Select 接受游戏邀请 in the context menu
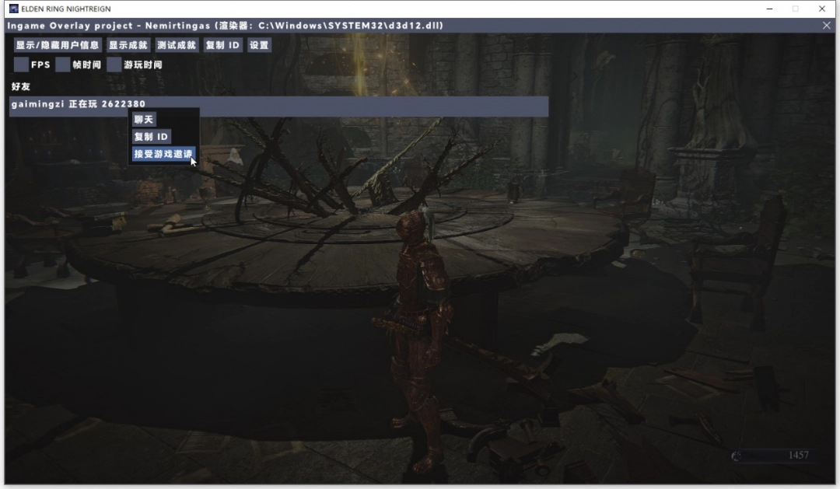 pyautogui.click(x=163, y=154)
